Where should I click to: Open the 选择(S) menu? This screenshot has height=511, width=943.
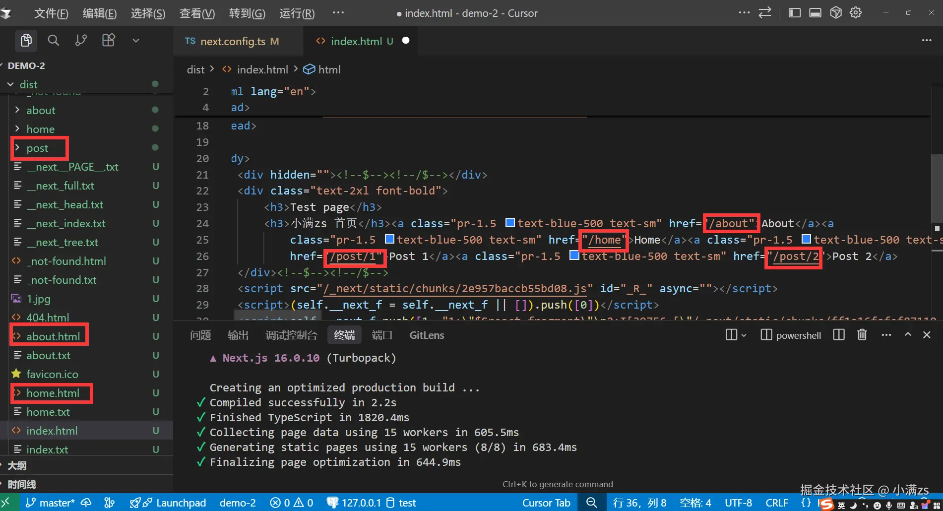pyautogui.click(x=148, y=13)
